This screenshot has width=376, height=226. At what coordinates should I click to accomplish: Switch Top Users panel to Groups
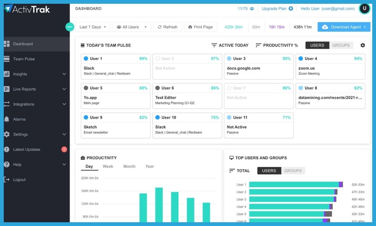(293, 171)
